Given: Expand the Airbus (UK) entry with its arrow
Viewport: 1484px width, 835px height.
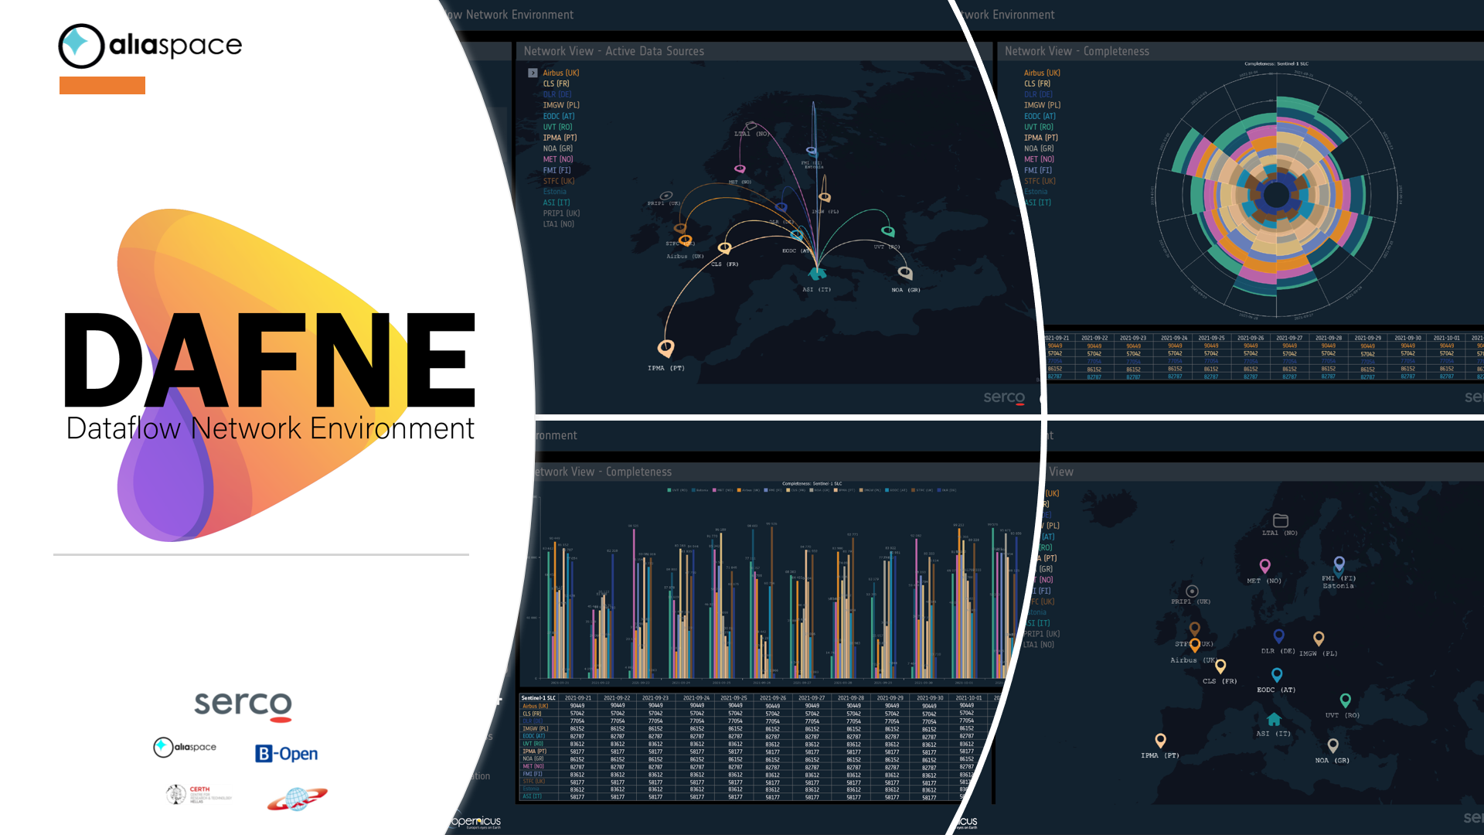Looking at the screenshot, I should click(x=533, y=72).
